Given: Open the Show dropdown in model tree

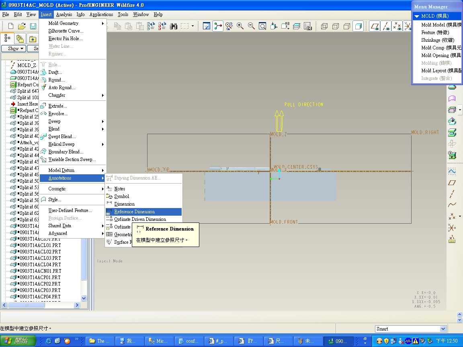Looking at the screenshot, I should coord(14,49).
